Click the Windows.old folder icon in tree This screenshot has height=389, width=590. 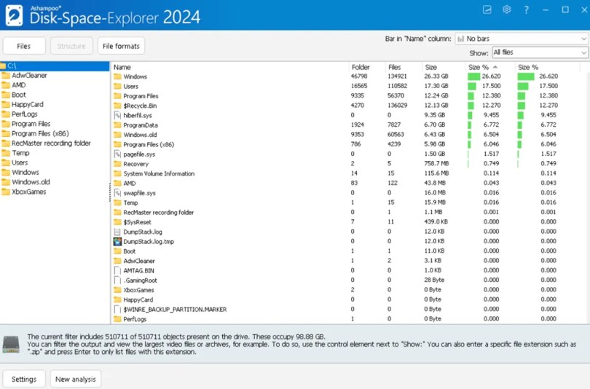[x=6, y=181]
